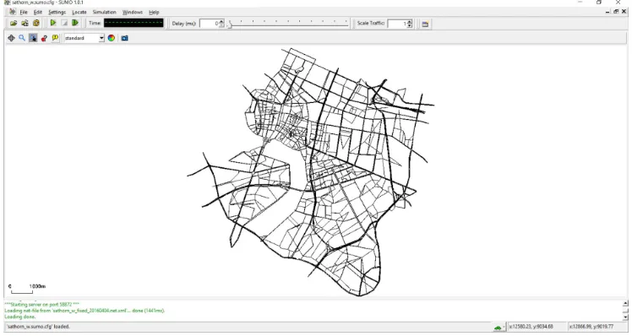Toggle tooltips icon in view toolbar
Screen dimensions: 632x336
55,38
